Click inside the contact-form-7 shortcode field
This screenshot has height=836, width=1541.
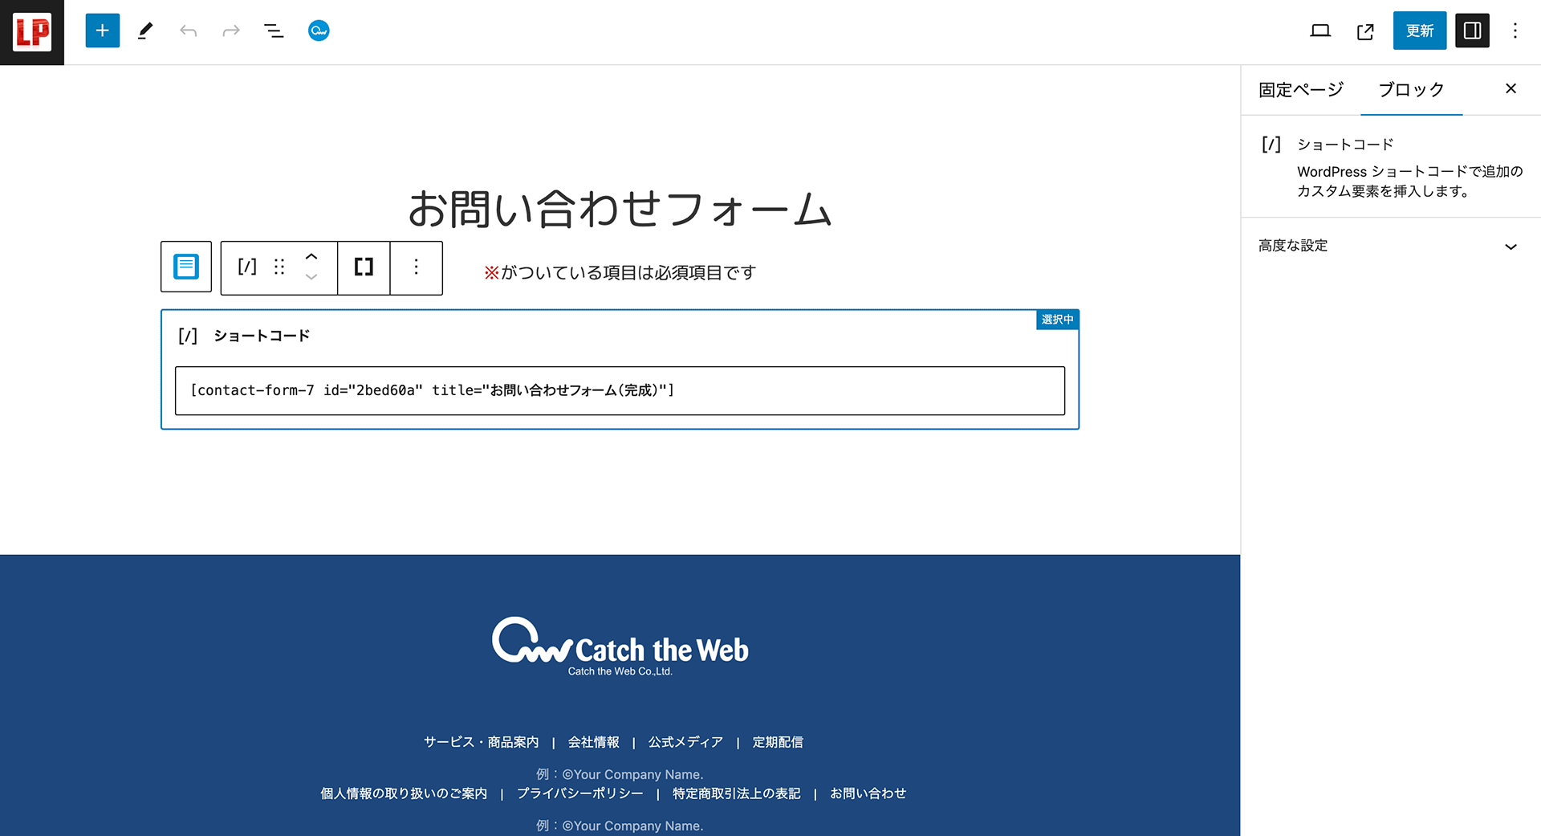[x=618, y=391]
